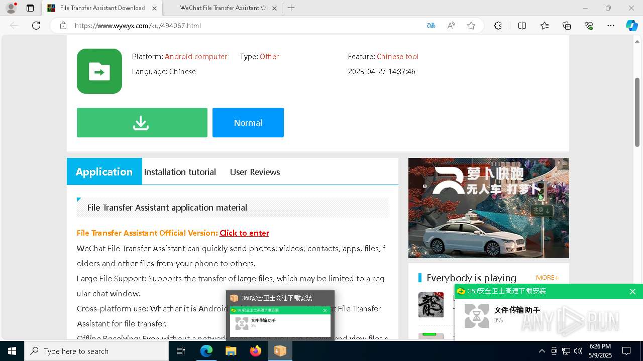Open the self-driving car advertisement banner
The image size is (643, 361).
pyautogui.click(x=489, y=208)
